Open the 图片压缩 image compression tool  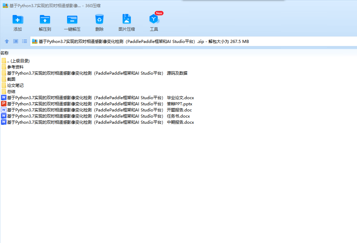click(x=127, y=19)
